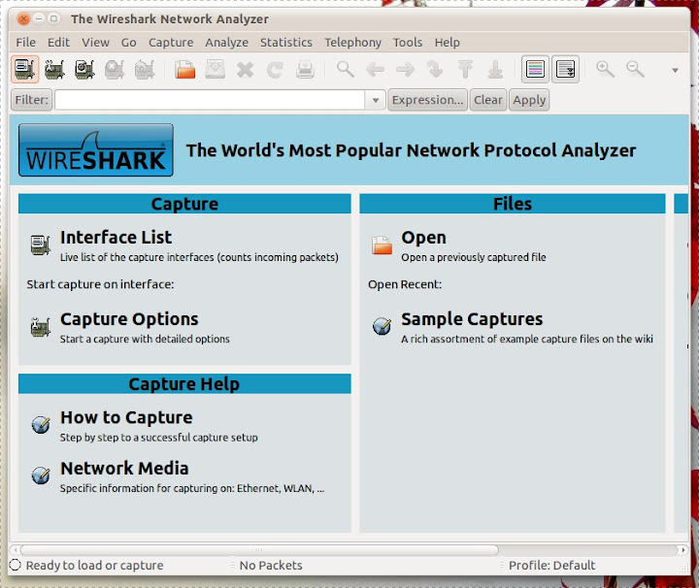Click the Interface List network card icon
Image resolution: width=699 pixels, height=588 pixels.
pyautogui.click(x=40, y=245)
